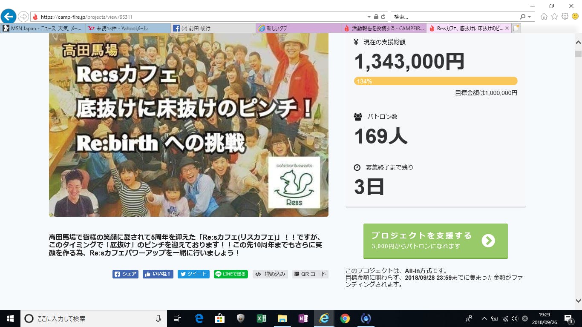Image resolution: width=582 pixels, height=327 pixels.
Task: Click the Re:sカフェ project cover image
Action: (x=188, y=125)
